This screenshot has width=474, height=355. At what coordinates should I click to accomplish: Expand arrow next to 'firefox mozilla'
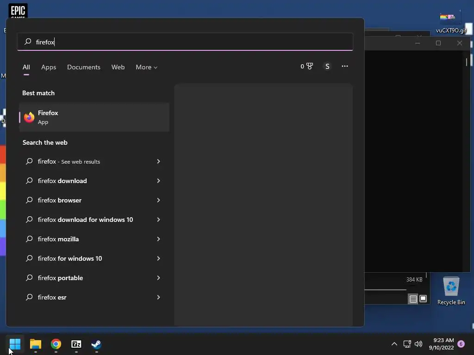[158, 239]
